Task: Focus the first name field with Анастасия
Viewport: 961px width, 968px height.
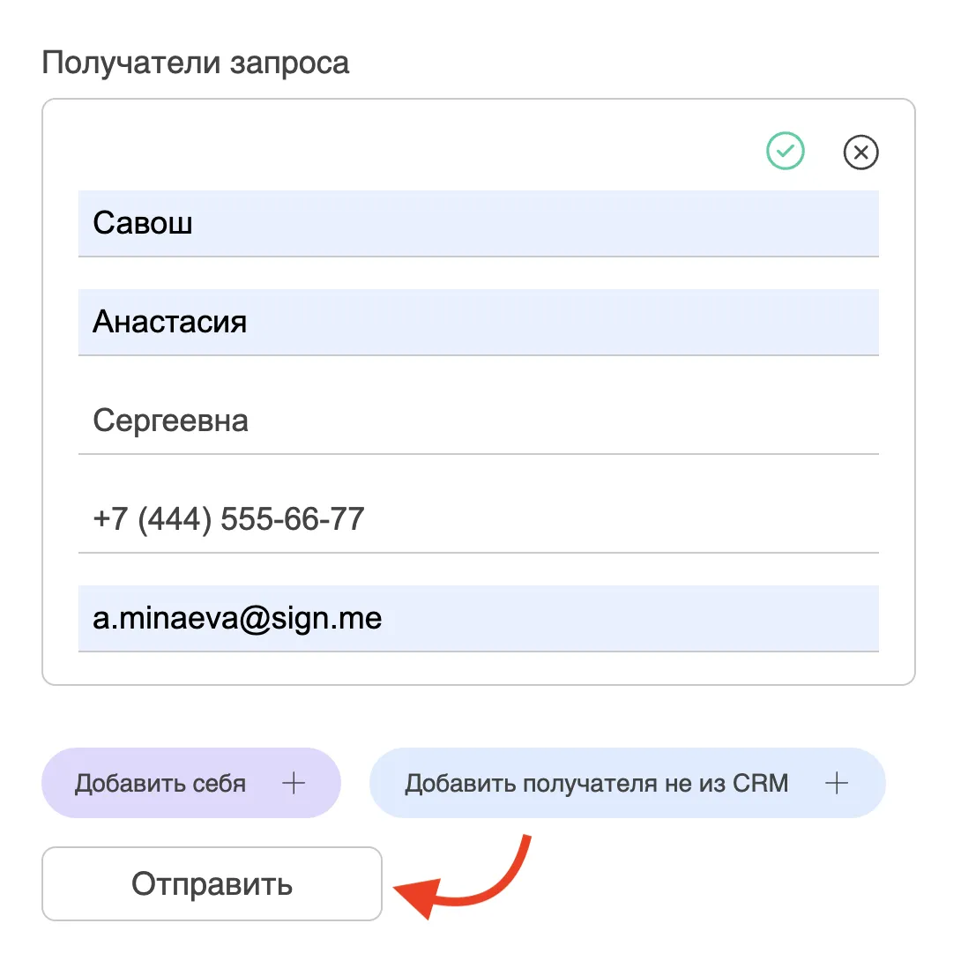Action: (479, 323)
